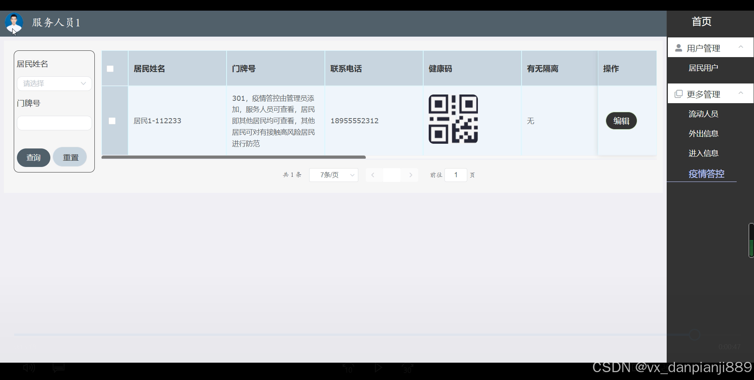Click the 更多管理 copy icon
Screen dimensions: 754x380
coord(678,94)
